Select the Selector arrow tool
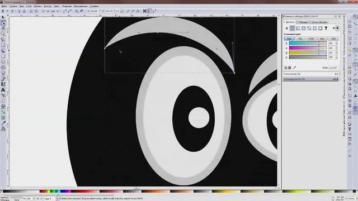The width and height of the screenshot is (358, 201). pyautogui.click(x=3, y=17)
